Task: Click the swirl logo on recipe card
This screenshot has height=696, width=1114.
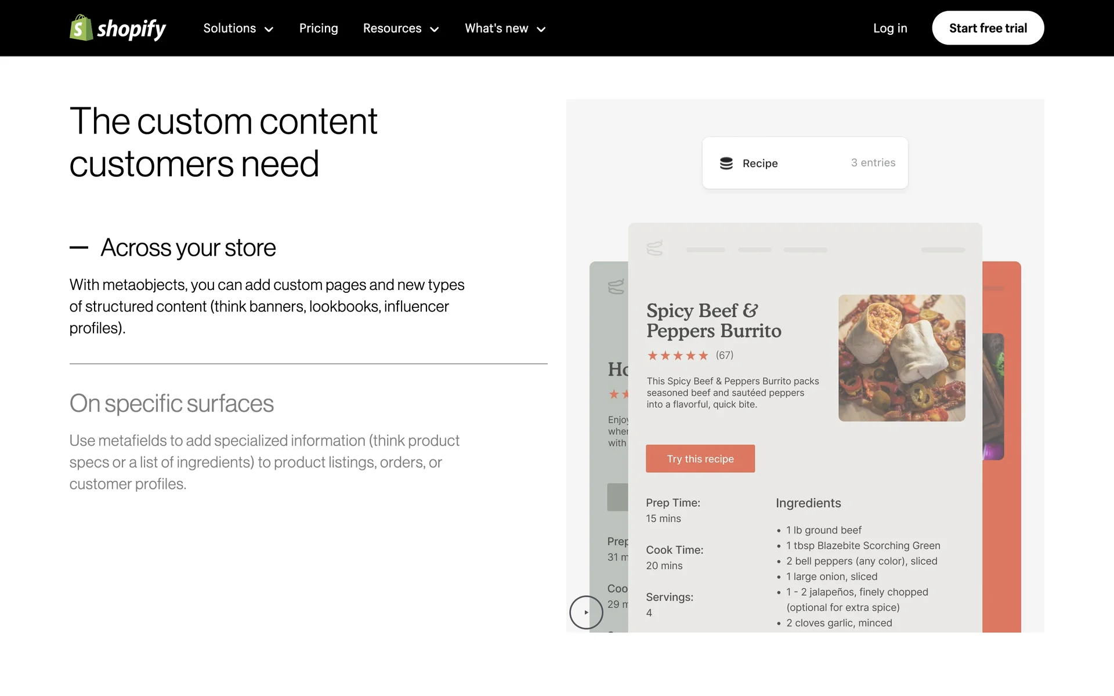Action: [654, 249]
